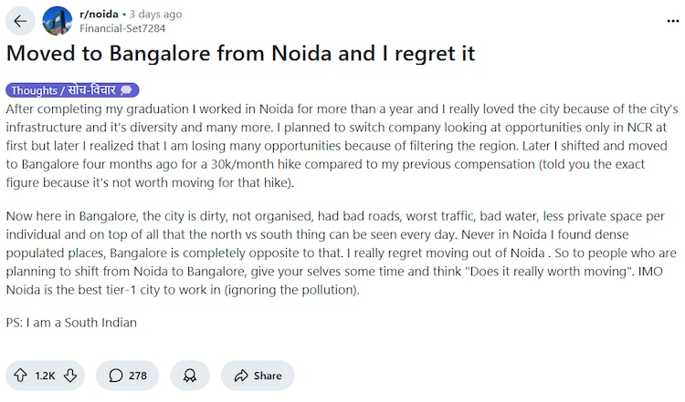Click the share arrow icon

tap(241, 375)
